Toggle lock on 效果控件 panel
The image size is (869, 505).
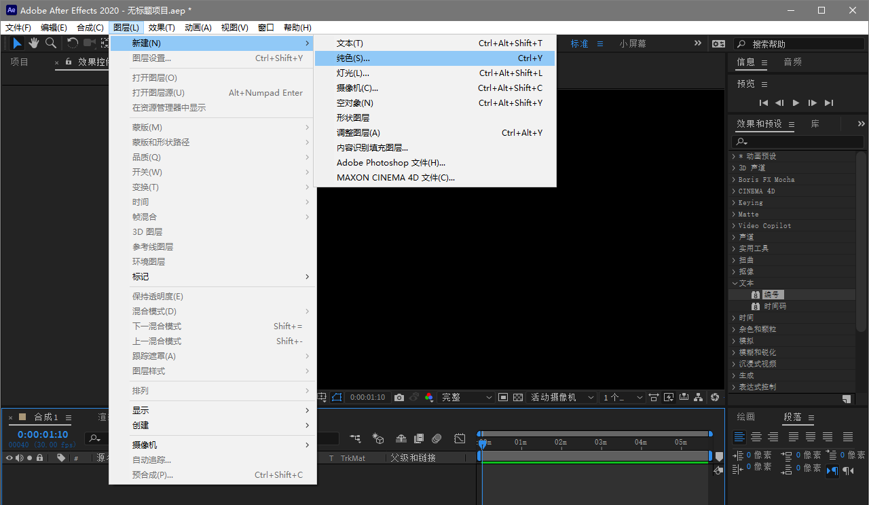click(68, 62)
